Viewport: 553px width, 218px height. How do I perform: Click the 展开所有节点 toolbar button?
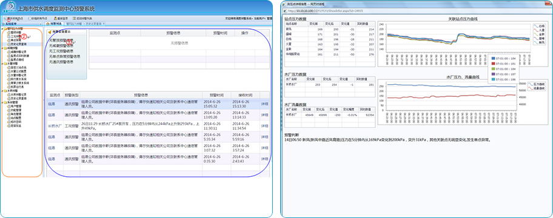[13, 18]
